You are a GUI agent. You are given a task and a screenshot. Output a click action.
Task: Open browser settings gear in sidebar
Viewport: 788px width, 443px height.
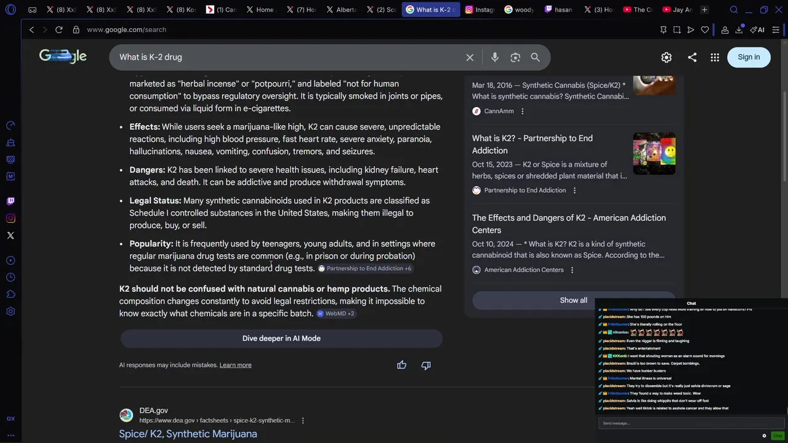10,312
